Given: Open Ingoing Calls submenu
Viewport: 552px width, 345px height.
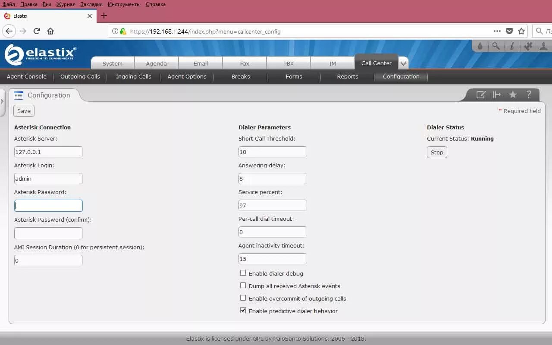Looking at the screenshot, I should (134, 76).
